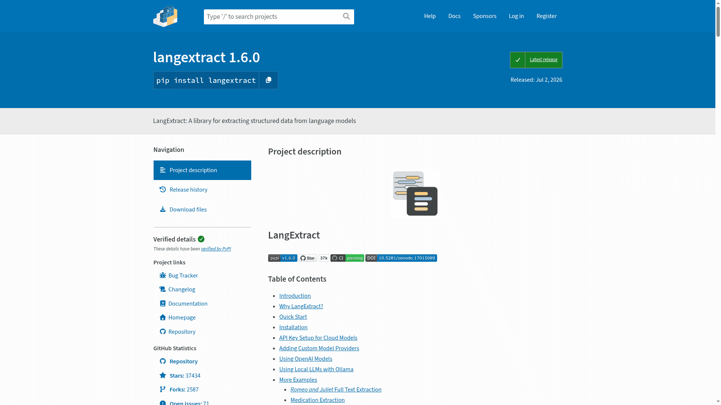Image resolution: width=721 pixels, height=405 pixels.
Task: Jump to More Examples section
Action: tap(298, 380)
